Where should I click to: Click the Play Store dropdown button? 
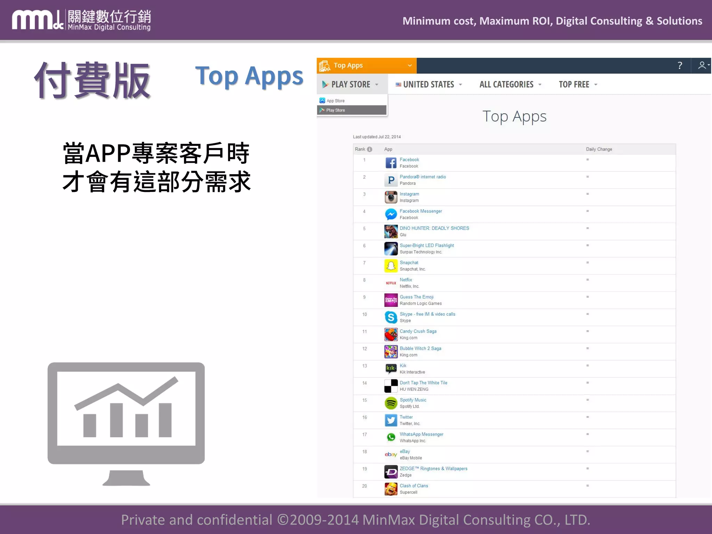[x=350, y=84]
